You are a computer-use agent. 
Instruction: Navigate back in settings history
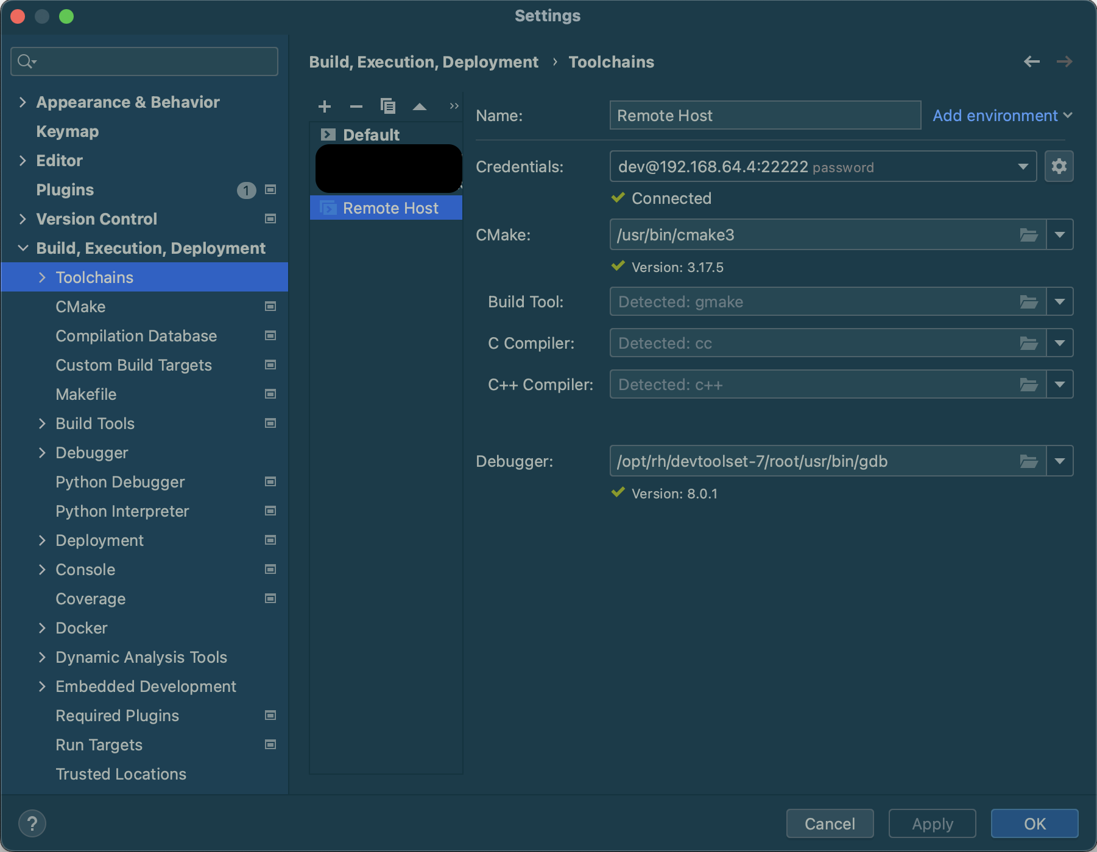point(1032,61)
